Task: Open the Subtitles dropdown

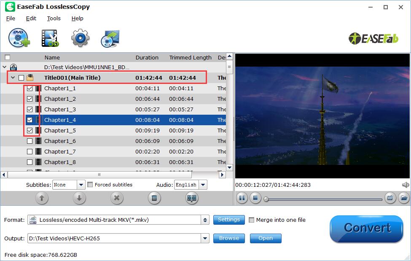Action: click(x=81, y=185)
